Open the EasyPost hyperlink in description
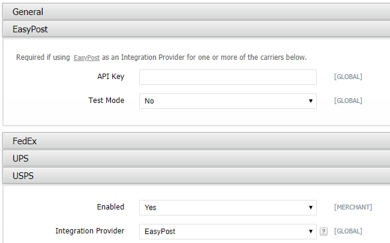Screen dimensions: 390x243 [86, 58]
